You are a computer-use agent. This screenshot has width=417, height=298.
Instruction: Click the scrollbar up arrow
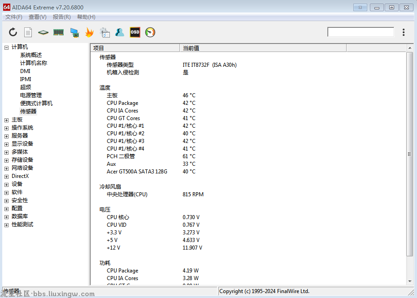[410, 48]
